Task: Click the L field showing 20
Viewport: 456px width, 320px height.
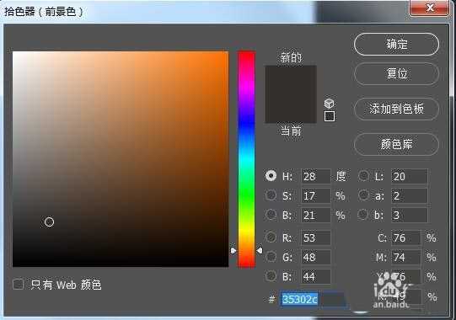Action: [410, 176]
